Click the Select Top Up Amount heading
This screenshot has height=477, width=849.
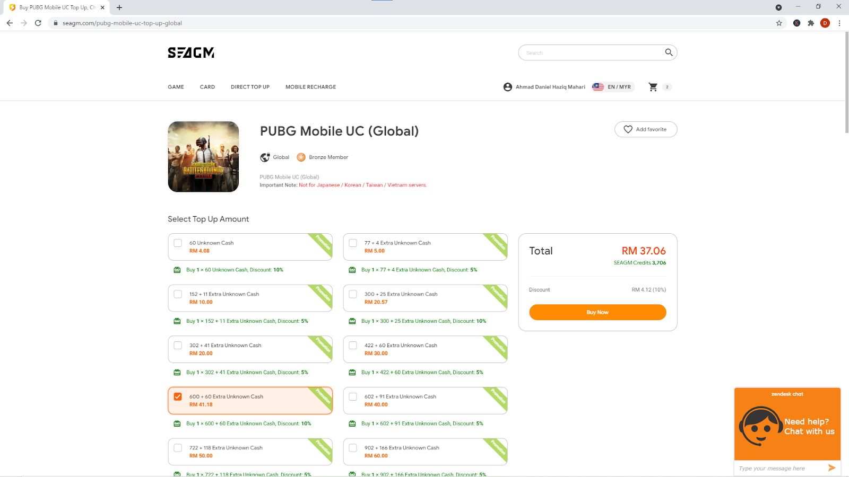coord(208,219)
